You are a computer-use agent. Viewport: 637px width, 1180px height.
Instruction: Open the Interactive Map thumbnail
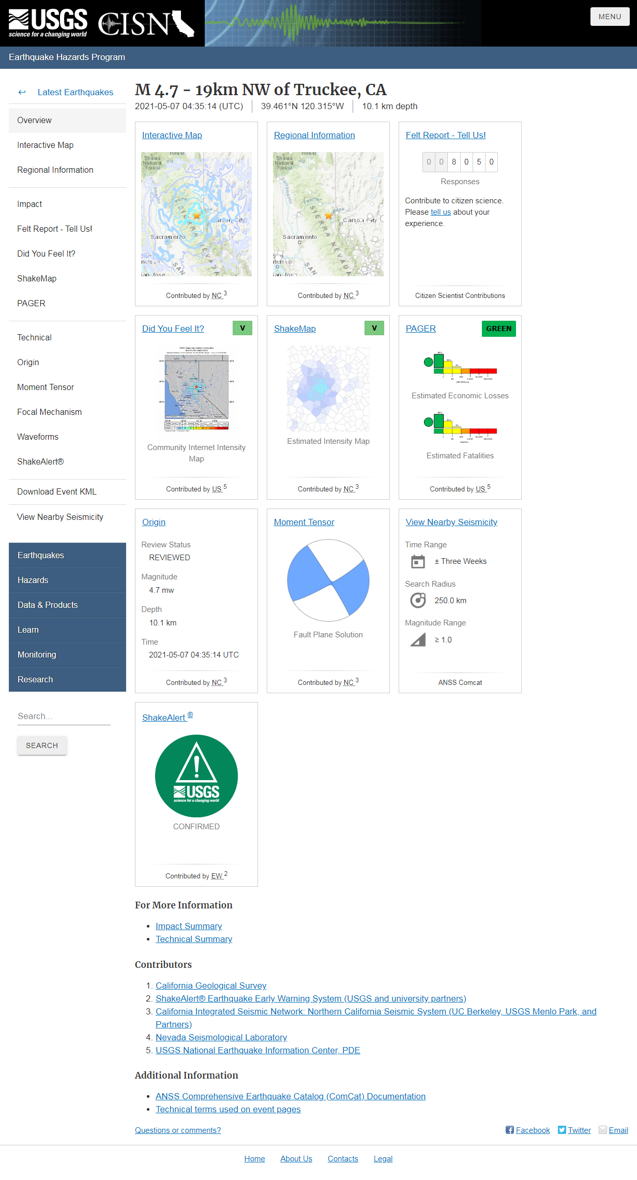click(196, 214)
